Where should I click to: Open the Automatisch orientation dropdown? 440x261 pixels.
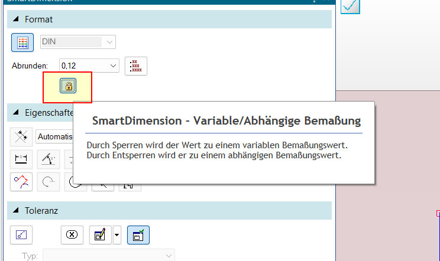(x=55, y=136)
